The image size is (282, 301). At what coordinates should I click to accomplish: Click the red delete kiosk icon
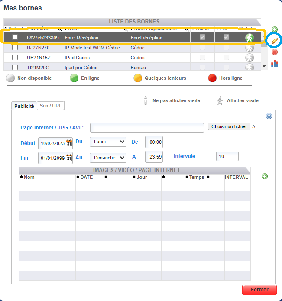pos(274,52)
